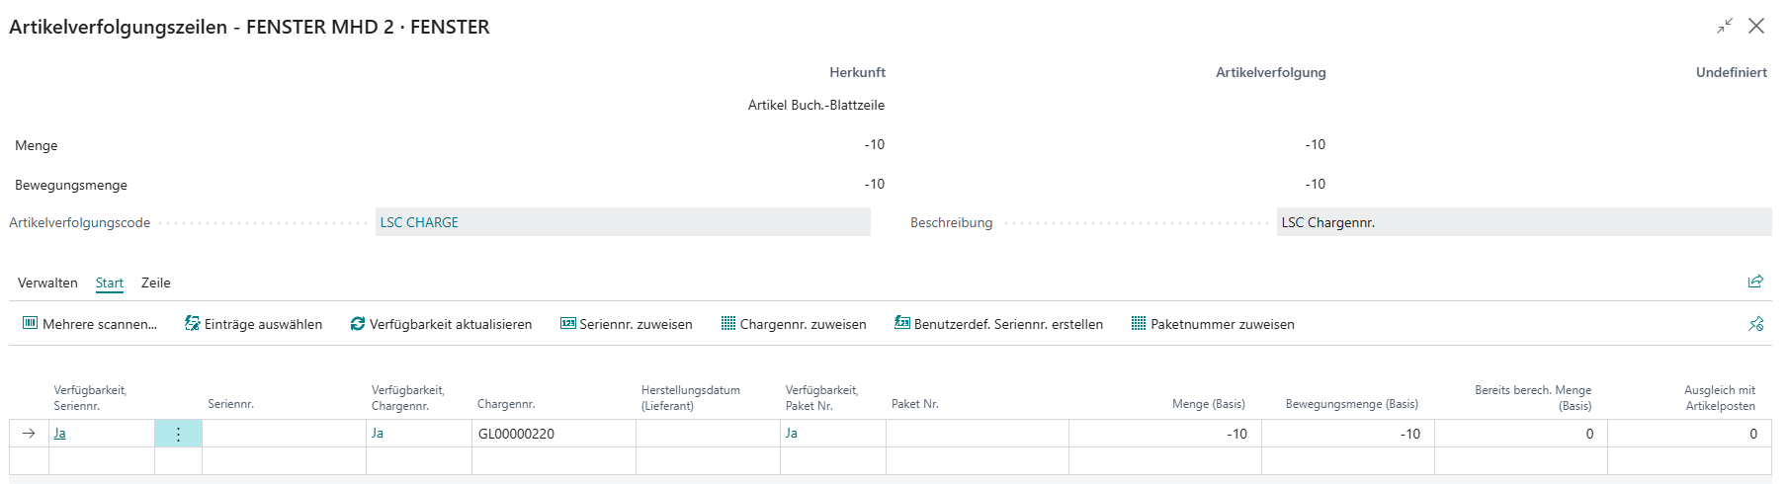Screen dimensions: 1789x484
Task: Select the first row arrow indicator
Action: [29, 434]
